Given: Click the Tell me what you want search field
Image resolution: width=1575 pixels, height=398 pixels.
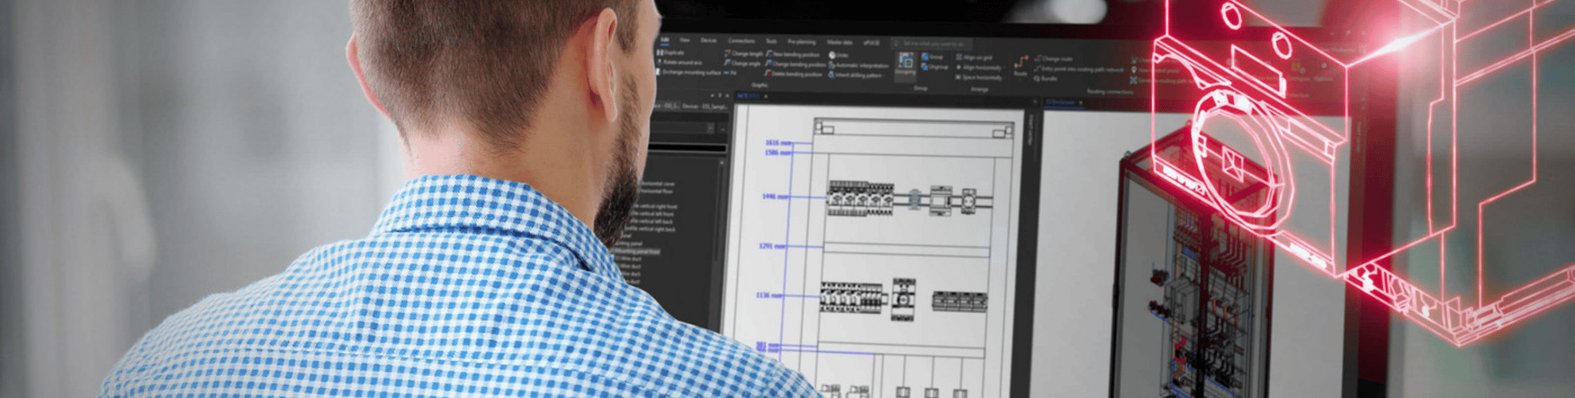Looking at the screenshot, I should [931, 44].
